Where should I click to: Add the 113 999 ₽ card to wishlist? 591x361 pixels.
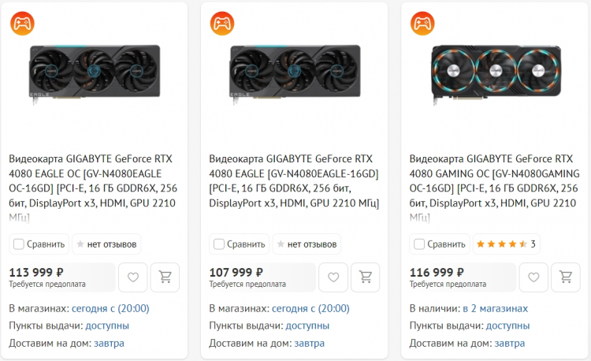click(x=132, y=277)
